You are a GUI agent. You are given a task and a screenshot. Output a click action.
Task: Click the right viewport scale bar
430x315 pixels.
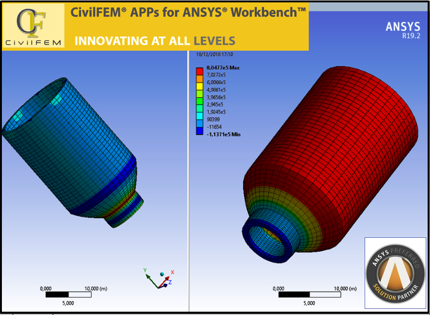coord(309,295)
